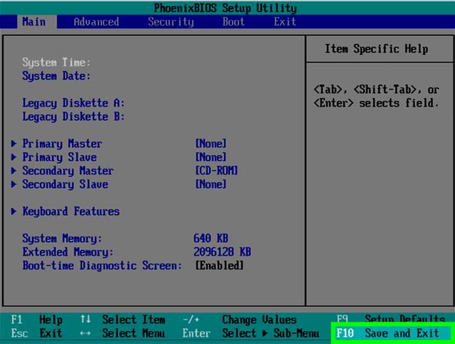Expand the Keyboard Features arrow

(13, 211)
